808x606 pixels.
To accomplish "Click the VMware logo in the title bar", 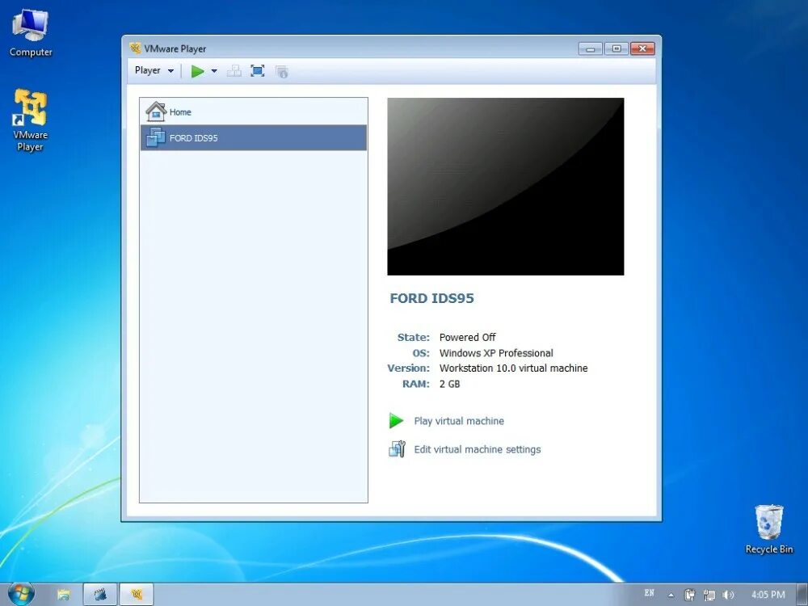I will tap(136, 48).
